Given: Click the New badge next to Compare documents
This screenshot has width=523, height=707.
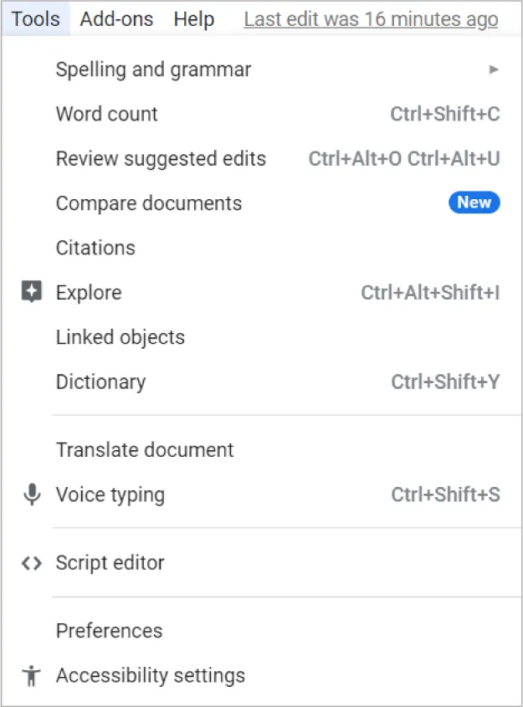Looking at the screenshot, I should (x=474, y=202).
